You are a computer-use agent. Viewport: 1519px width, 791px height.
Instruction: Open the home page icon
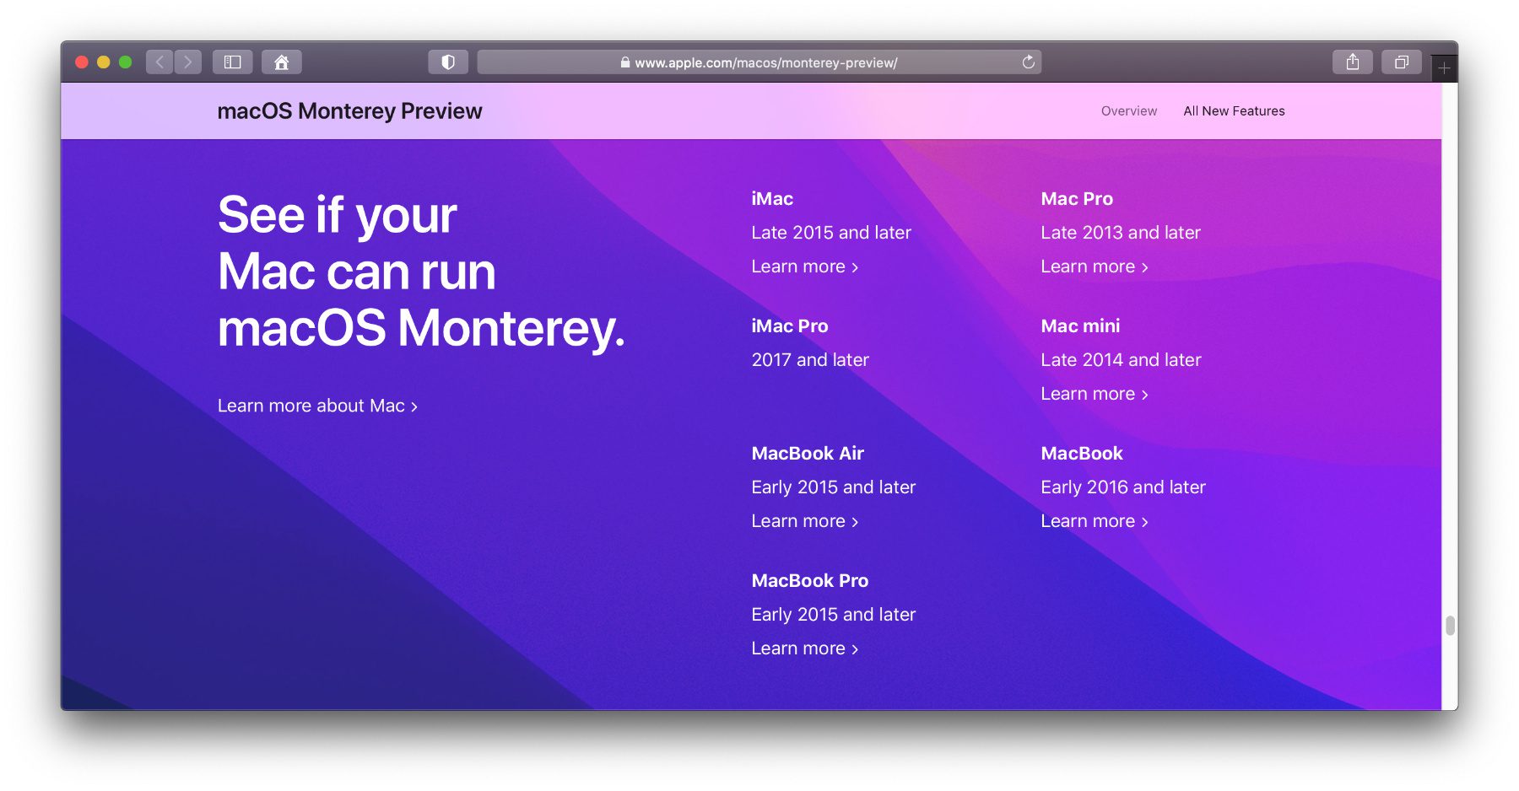point(282,62)
